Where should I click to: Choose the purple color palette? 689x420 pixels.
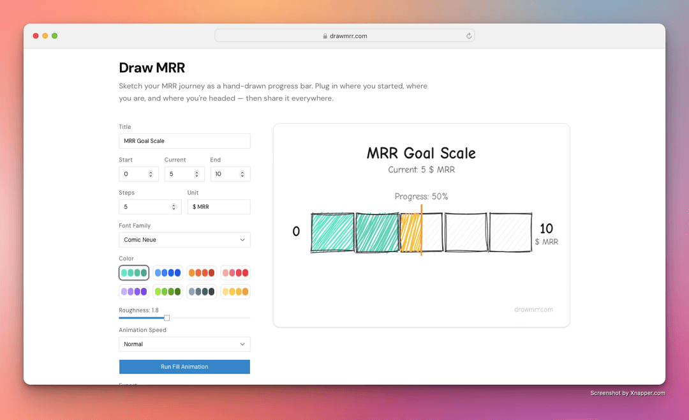(x=134, y=292)
